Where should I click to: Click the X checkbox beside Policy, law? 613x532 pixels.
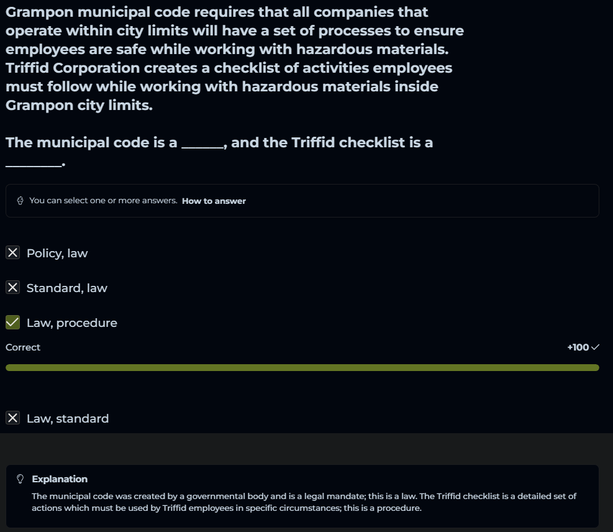(12, 252)
